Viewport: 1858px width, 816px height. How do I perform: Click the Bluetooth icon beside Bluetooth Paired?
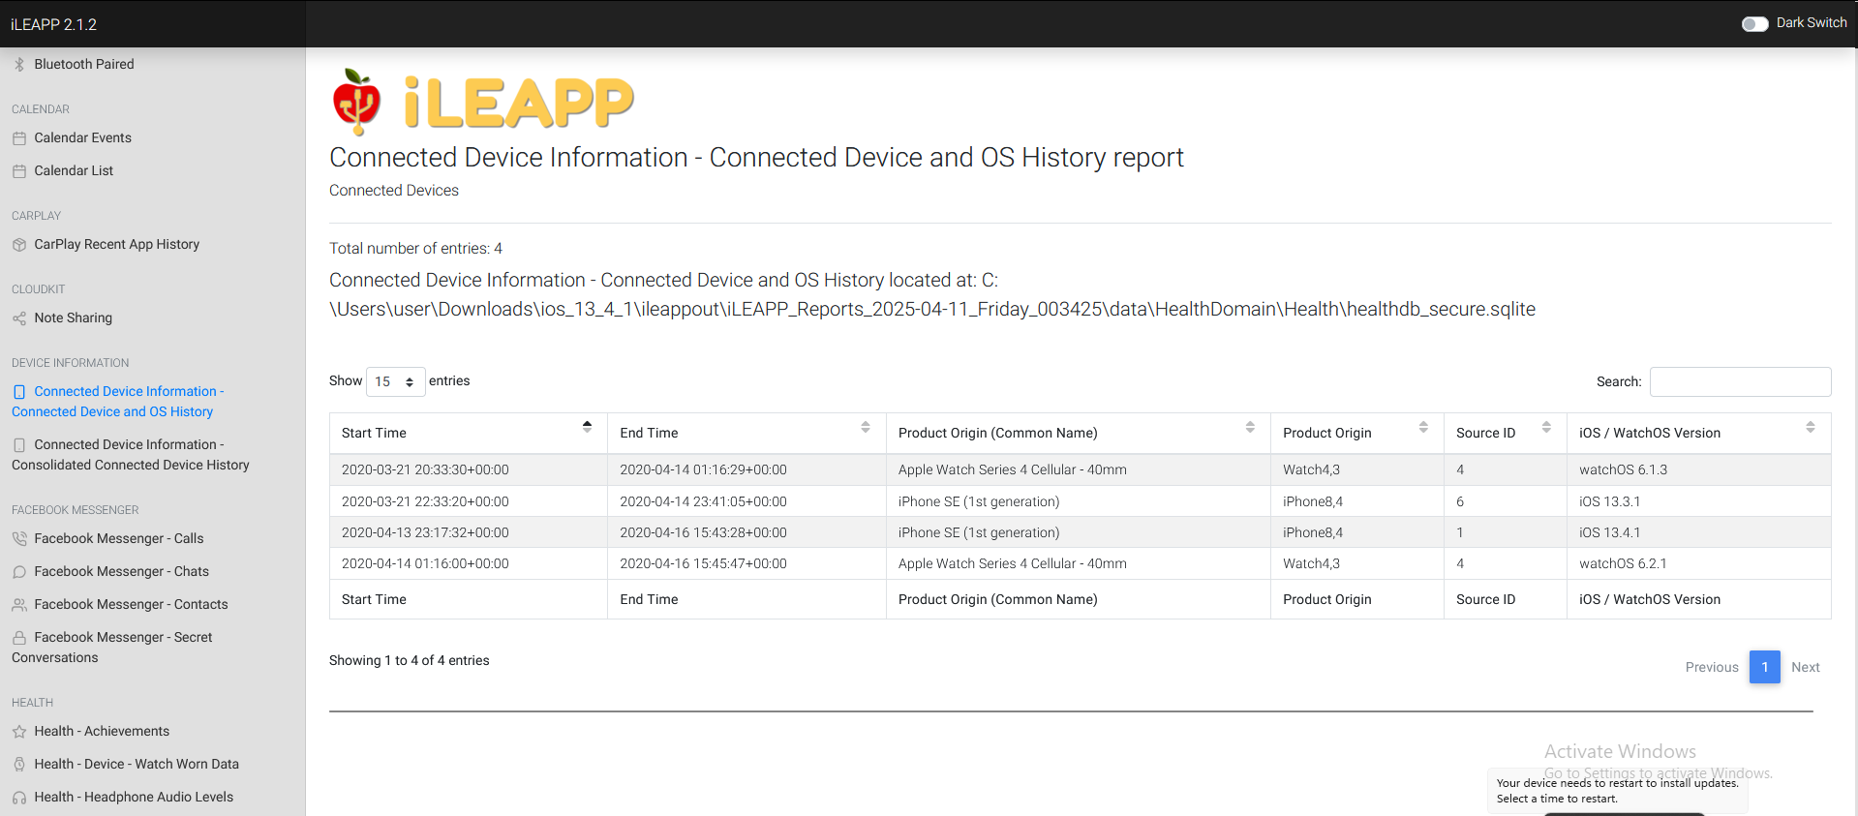[19, 65]
